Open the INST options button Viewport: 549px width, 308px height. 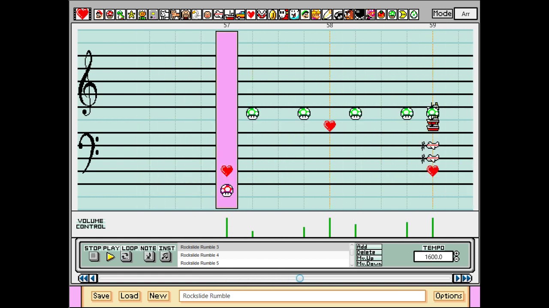pyautogui.click(x=165, y=257)
